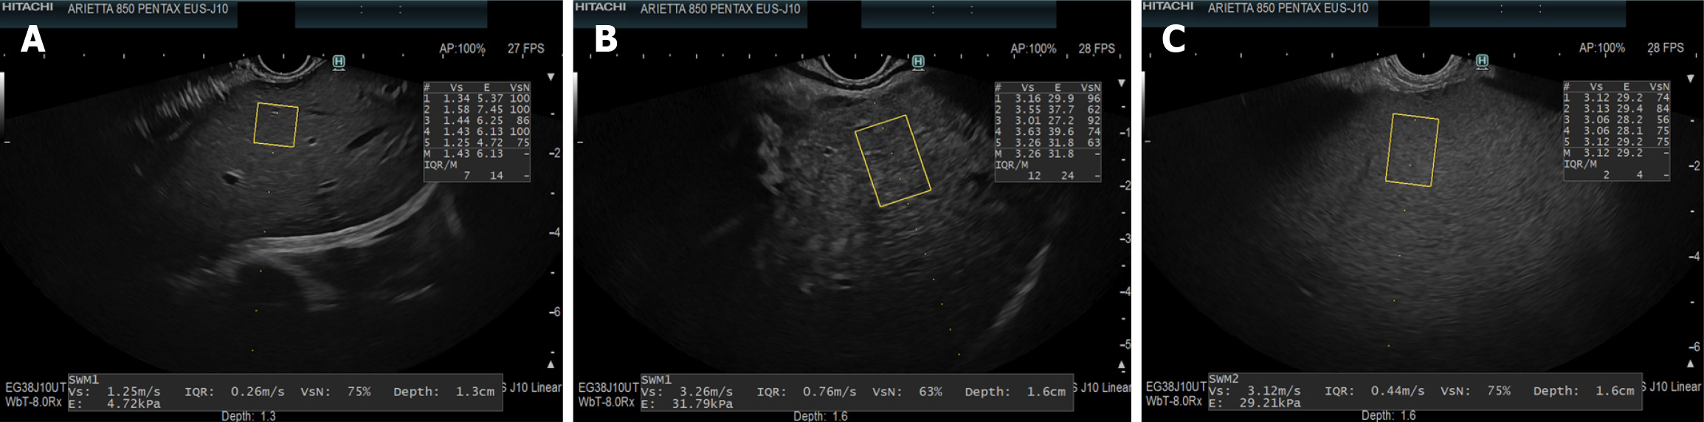Select the yellow ROI box in panel C
This screenshot has width=1704, height=422.
point(1412,150)
